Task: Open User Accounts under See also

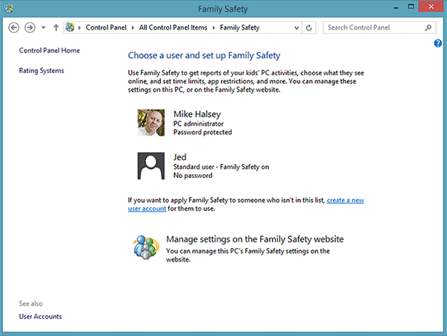Action: (40, 317)
